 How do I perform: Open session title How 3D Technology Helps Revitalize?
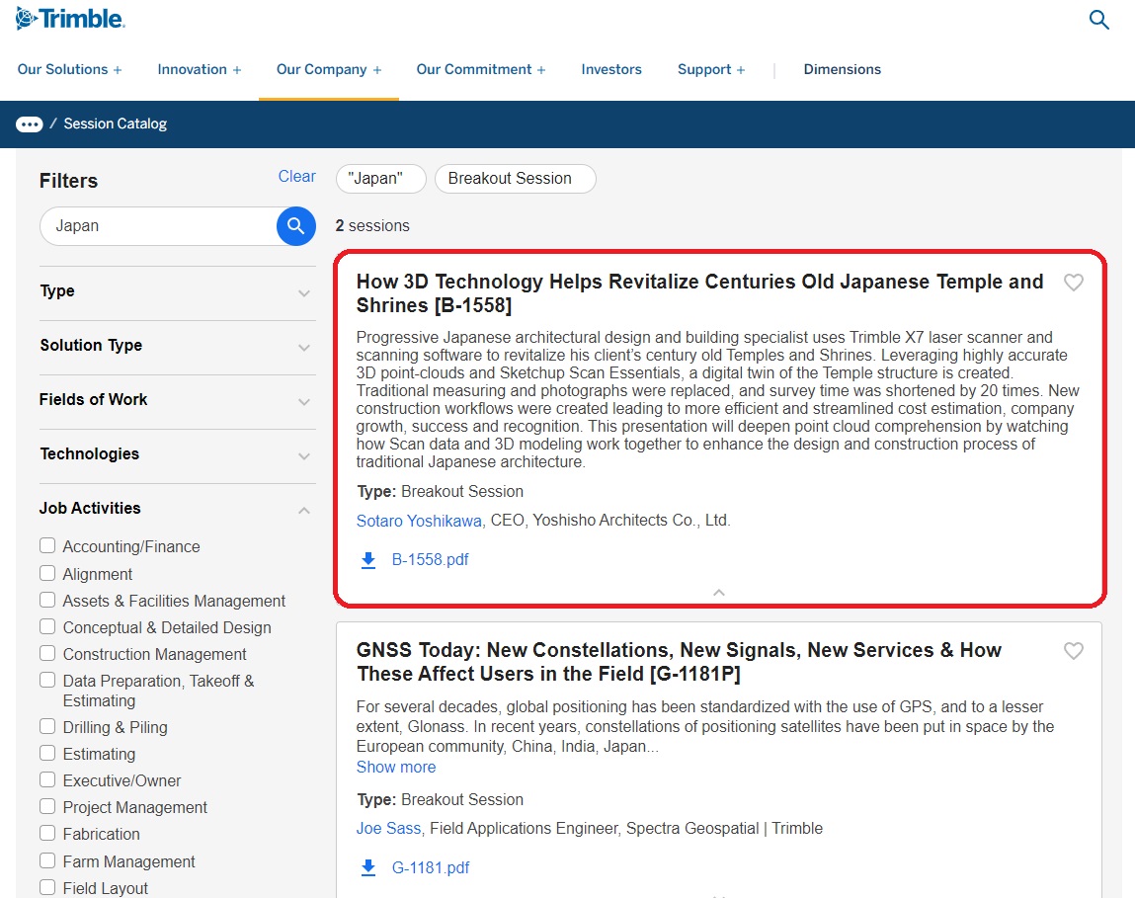click(x=699, y=293)
